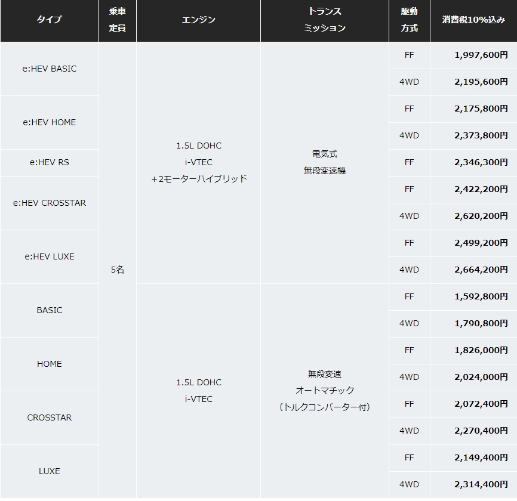
Task: Select the plain CROSSTAR type cell
Action: tap(50, 417)
